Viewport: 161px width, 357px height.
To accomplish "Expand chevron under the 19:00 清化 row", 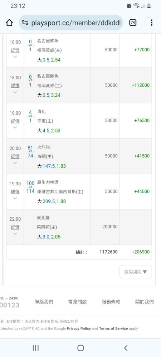I will point(15,127).
